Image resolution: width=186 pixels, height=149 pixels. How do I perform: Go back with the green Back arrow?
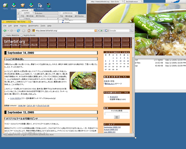(5, 31)
